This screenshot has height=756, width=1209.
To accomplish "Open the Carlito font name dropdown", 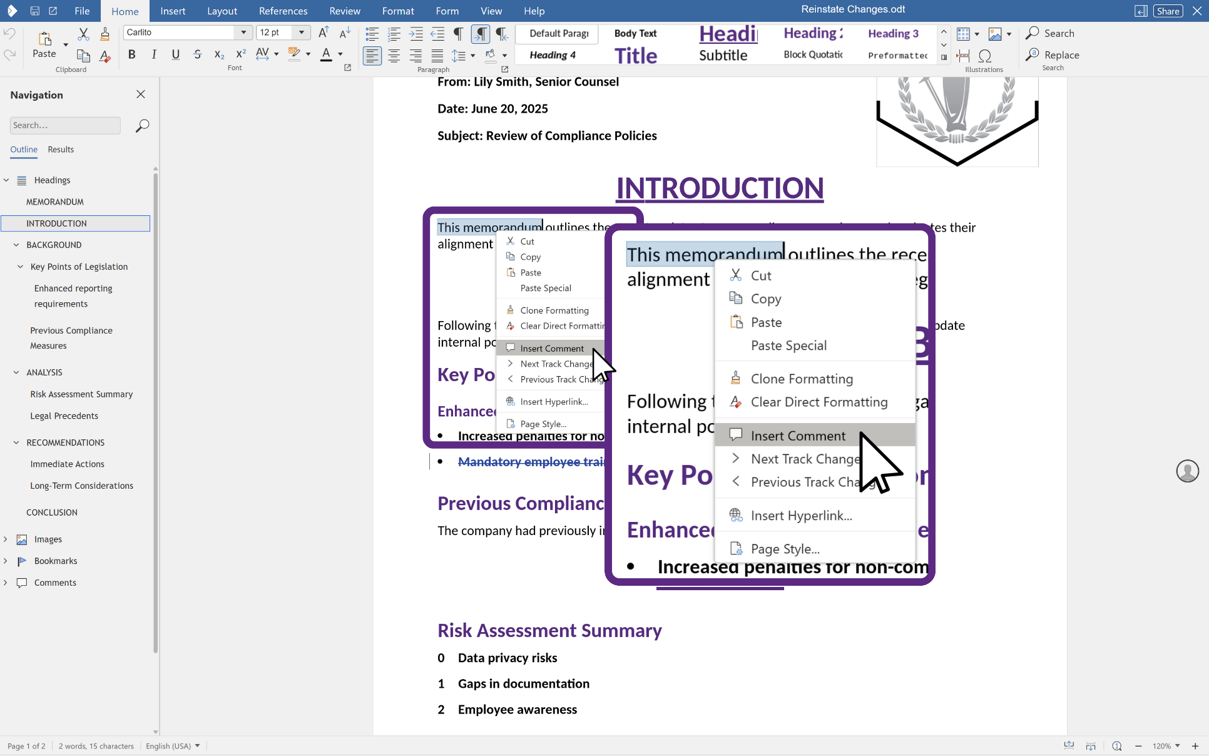I will coord(243,33).
